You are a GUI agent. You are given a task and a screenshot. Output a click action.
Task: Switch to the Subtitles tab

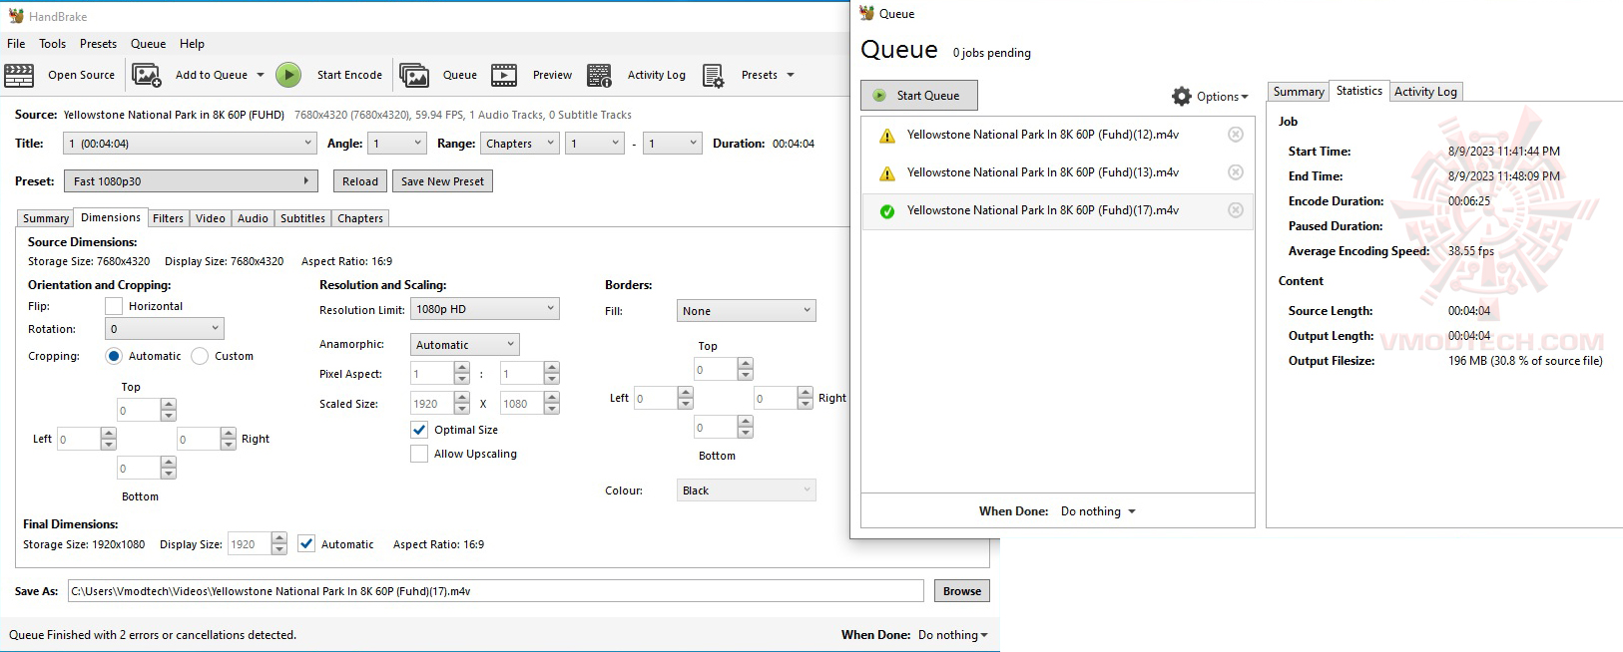[302, 218]
